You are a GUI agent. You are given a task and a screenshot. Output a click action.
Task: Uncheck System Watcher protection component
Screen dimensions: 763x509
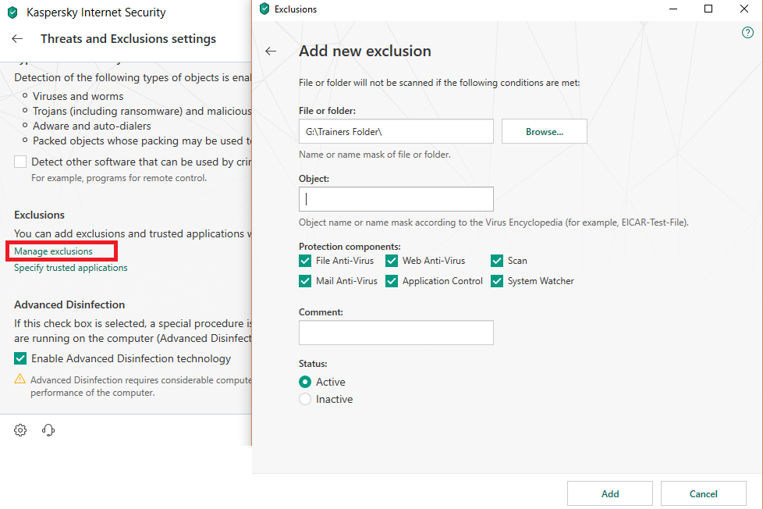tap(497, 281)
